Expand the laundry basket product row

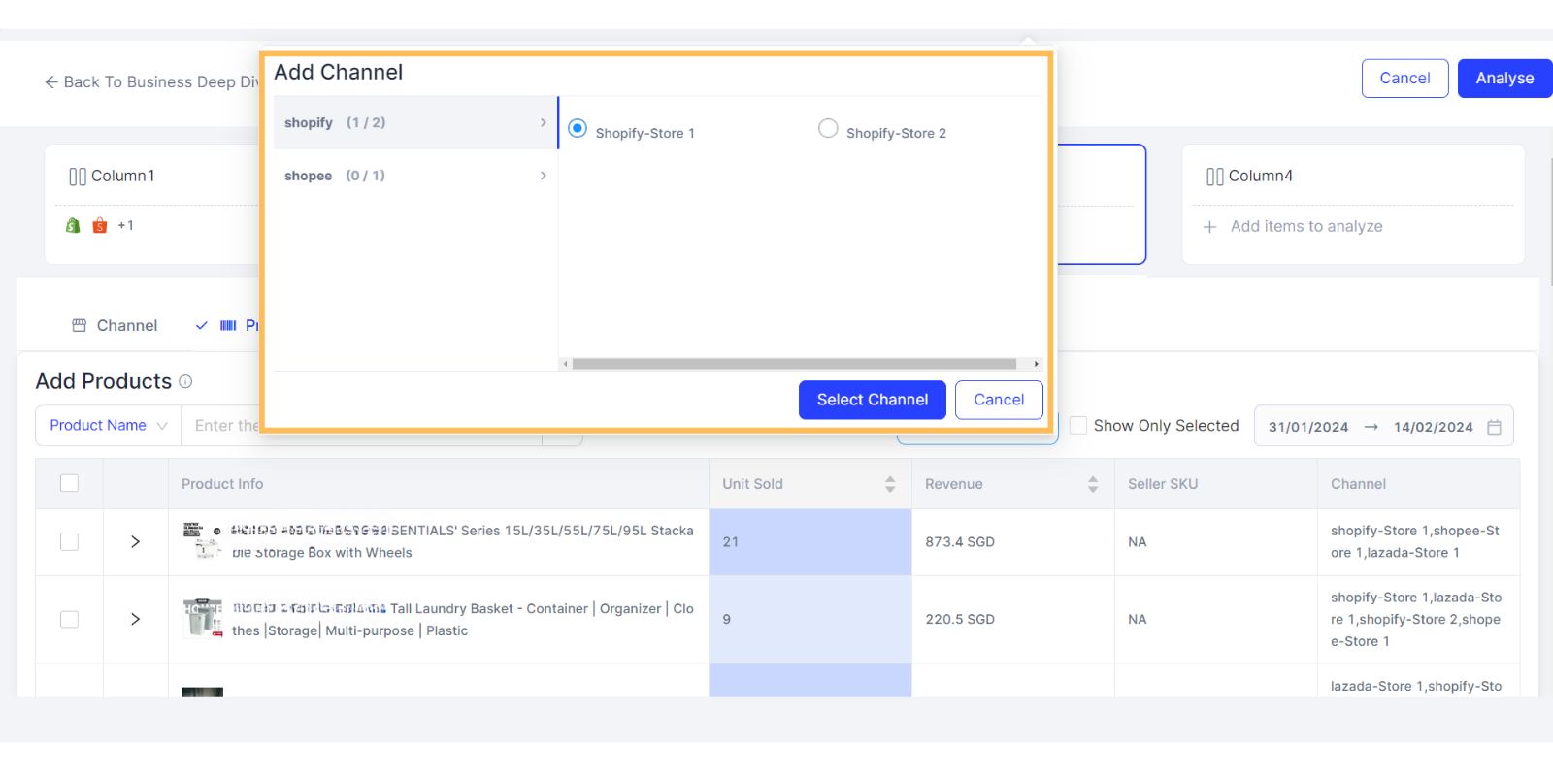135,619
